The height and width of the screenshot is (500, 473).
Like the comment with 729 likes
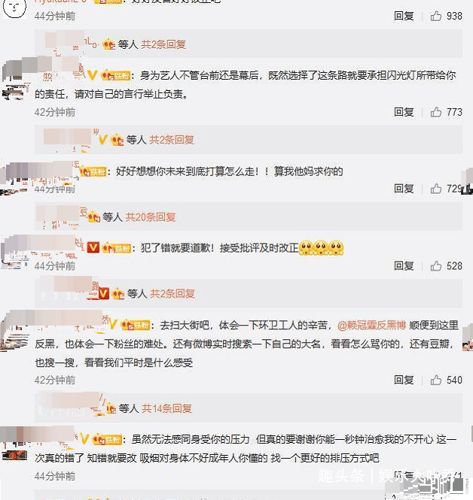435,189
